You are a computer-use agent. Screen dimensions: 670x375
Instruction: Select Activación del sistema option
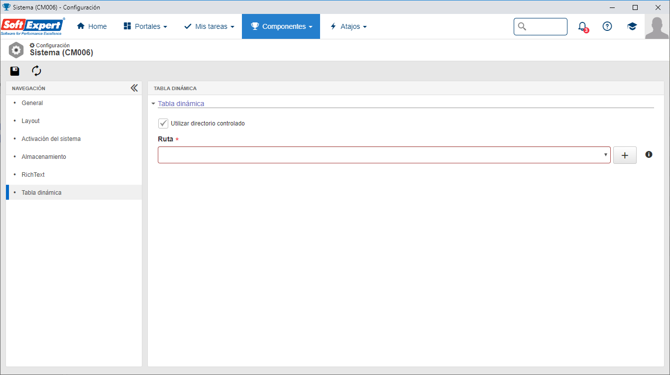(74, 139)
